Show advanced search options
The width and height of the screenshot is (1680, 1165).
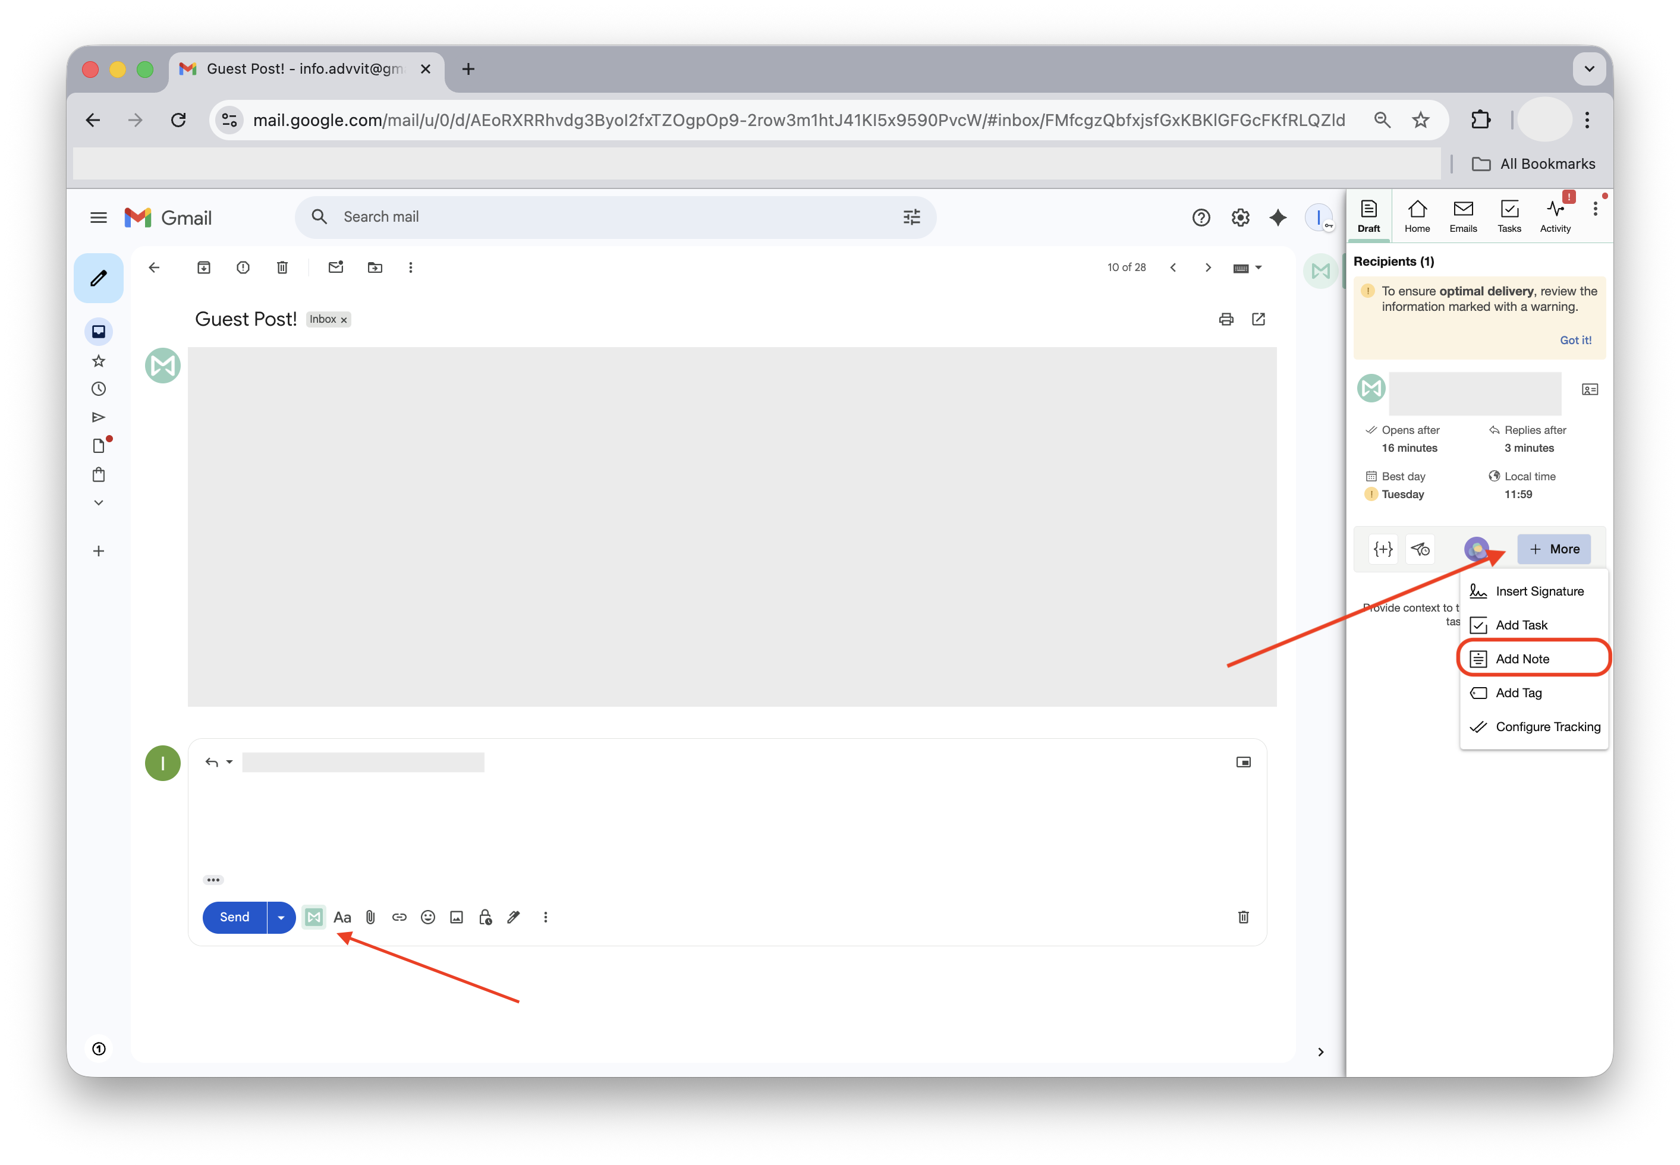tap(912, 217)
